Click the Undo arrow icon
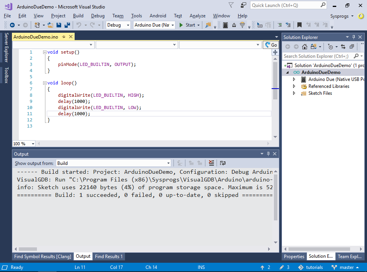The height and width of the screenshot is (272, 367). 79,25
